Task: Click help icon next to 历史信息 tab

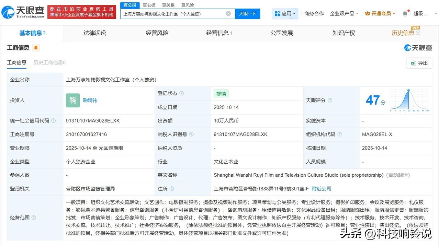Action: 418,33
